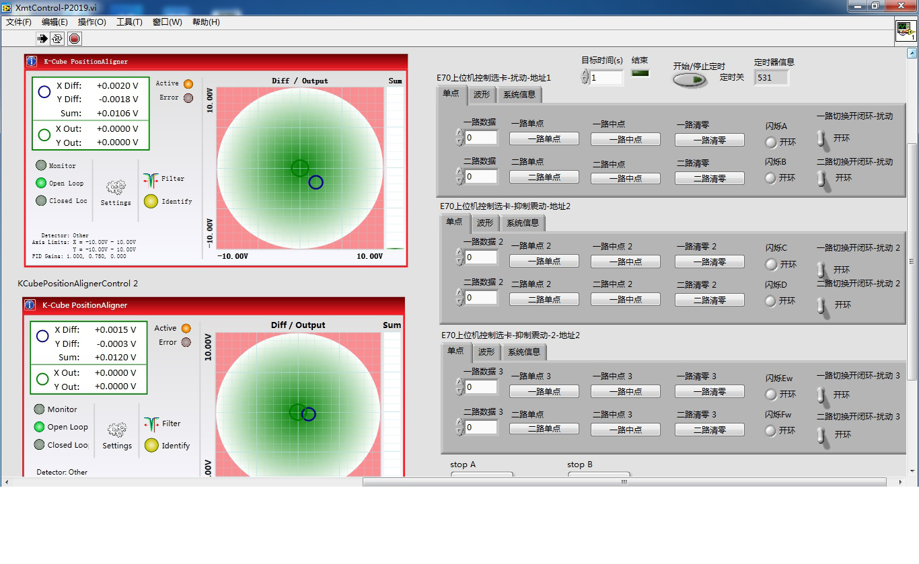
Task: Click the green 结束 indicator light
Action: (x=640, y=73)
